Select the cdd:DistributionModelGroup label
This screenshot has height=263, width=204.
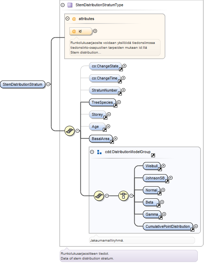128,152
